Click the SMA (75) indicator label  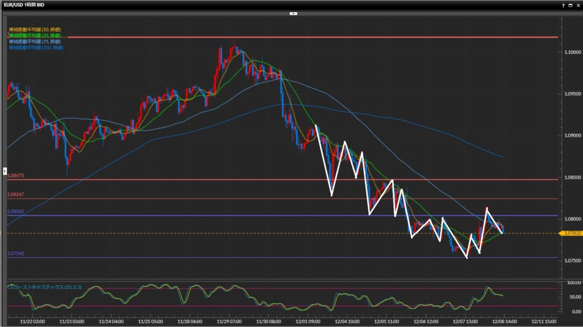(35, 41)
